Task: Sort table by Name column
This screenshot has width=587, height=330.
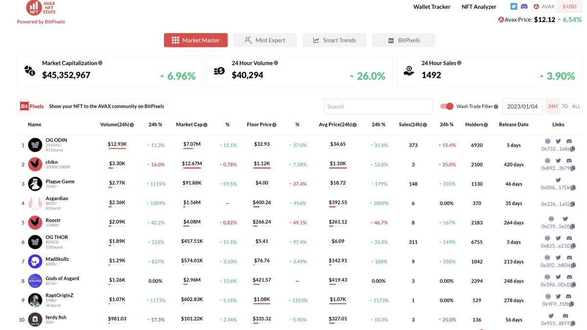Action: coord(35,124)
